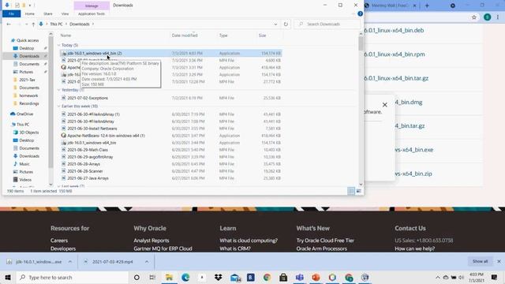Click the linux-x64_bin.deb download link
505x284 pixels.
(x=394, y=30)
